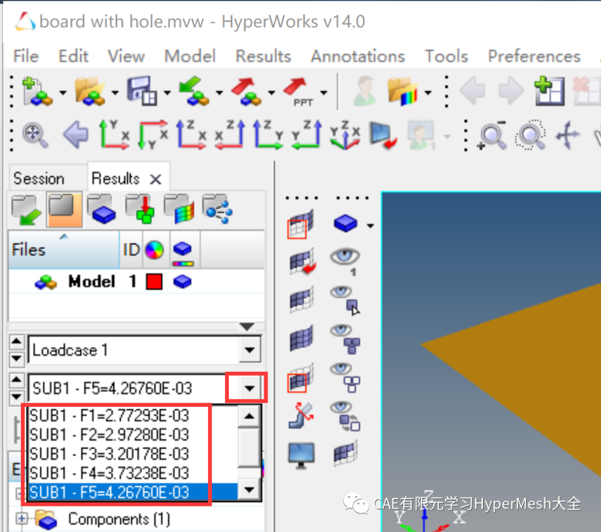Expand the Components (1) tree node
Viewport: 601px width, 532px height.
tap(22, 519)
